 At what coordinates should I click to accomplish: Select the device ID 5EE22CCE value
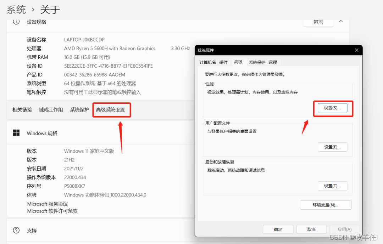coord(109,66)
